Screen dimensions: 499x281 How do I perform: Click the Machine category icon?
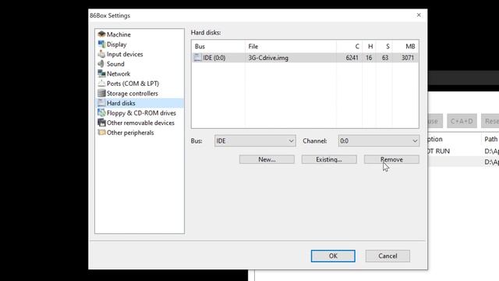click(101, 34)
